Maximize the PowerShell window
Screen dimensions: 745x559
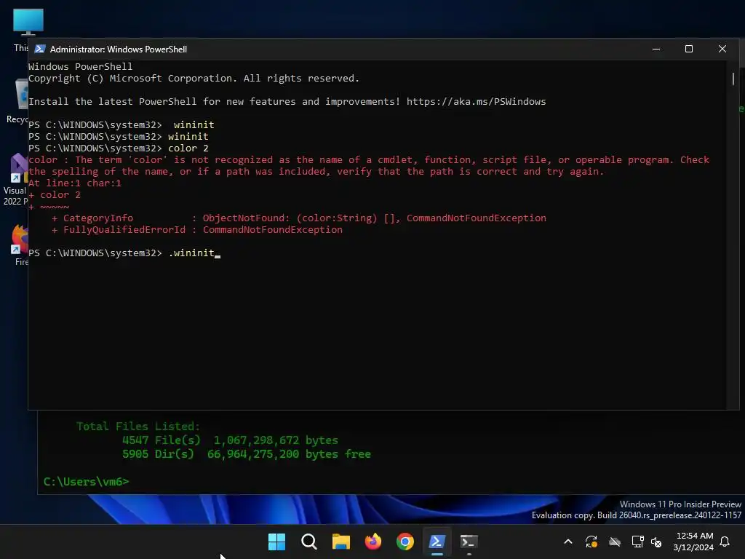pos(689,49)
